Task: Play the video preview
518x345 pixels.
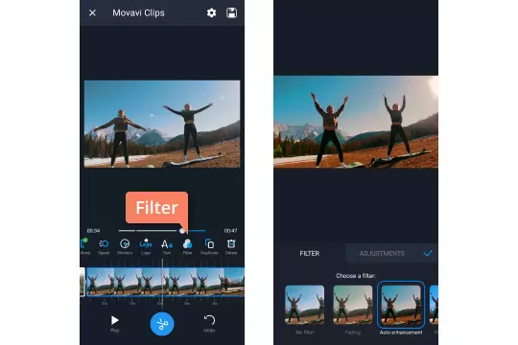Action: [x=115, y=323]
